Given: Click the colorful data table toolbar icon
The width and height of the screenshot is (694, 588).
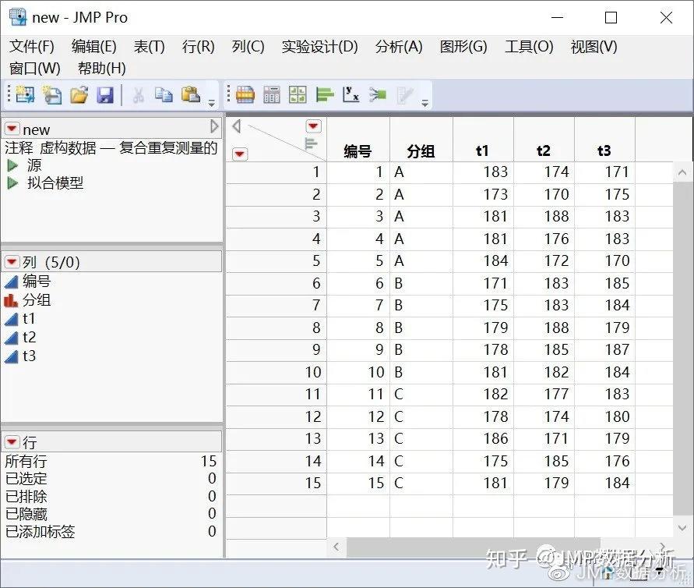Looking at the screenshot, I should click(x=245, y=94).
